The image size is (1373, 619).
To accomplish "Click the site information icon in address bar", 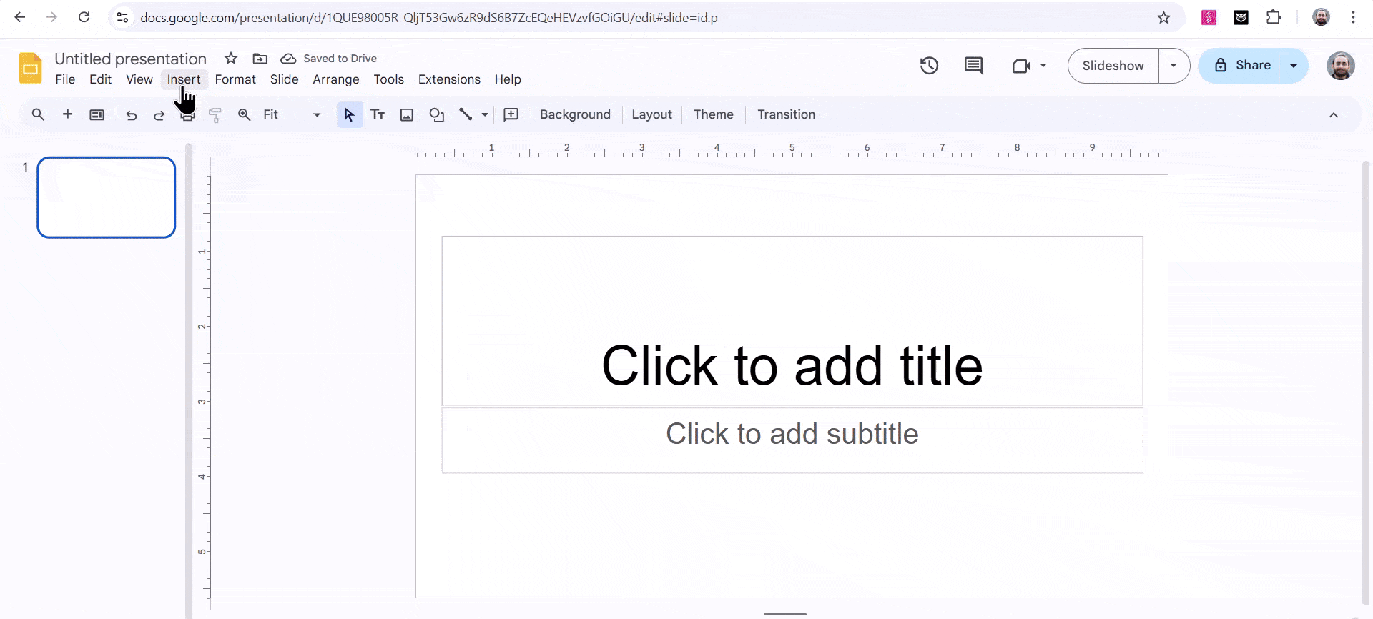I will 123,17.
